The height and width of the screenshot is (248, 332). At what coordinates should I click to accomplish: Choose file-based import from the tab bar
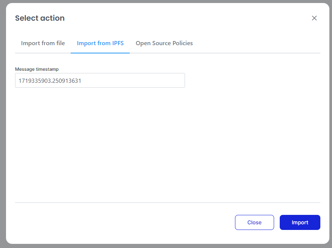(x=43, y=43)
